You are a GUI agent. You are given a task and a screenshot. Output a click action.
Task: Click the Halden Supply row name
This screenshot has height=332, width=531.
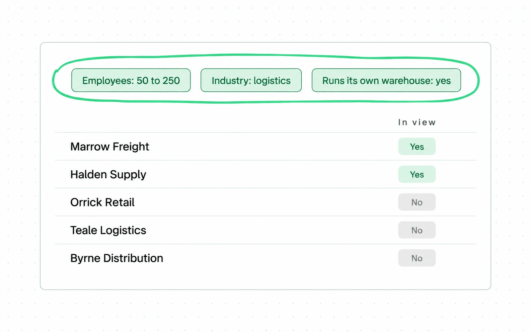click(108, 174)
